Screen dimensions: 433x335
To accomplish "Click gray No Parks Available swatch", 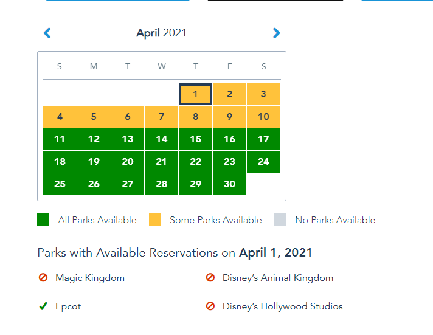I will tap(280, 220).
